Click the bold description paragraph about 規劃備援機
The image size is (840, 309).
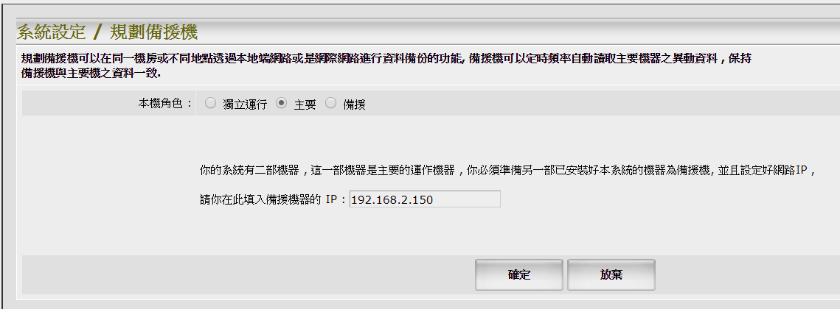point(386,65)
